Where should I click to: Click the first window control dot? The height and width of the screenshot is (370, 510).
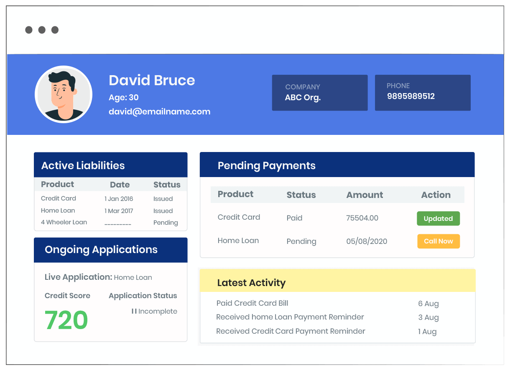(x=28, y=30)
